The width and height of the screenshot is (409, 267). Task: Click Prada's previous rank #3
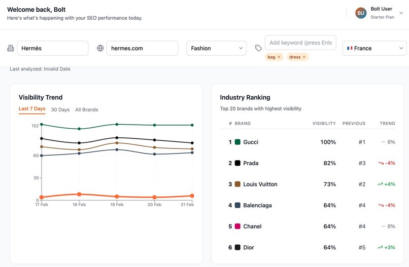(362, 163)
